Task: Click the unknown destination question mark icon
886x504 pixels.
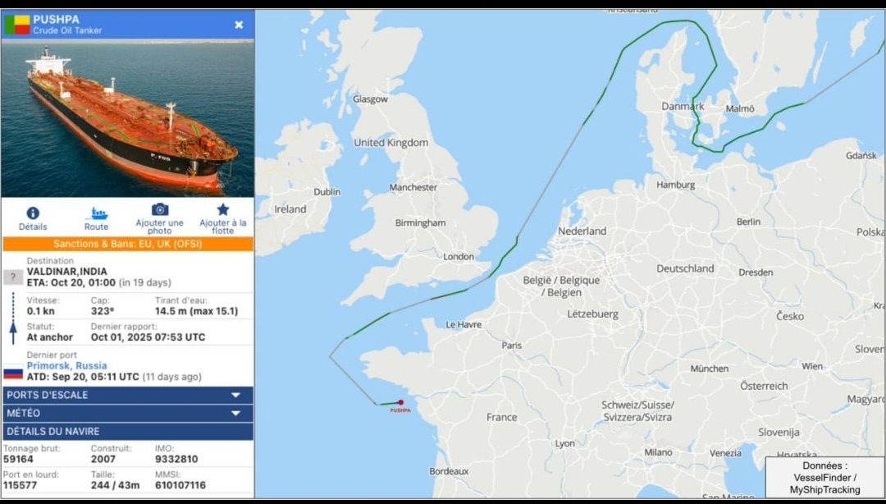Action: point(13,277)
